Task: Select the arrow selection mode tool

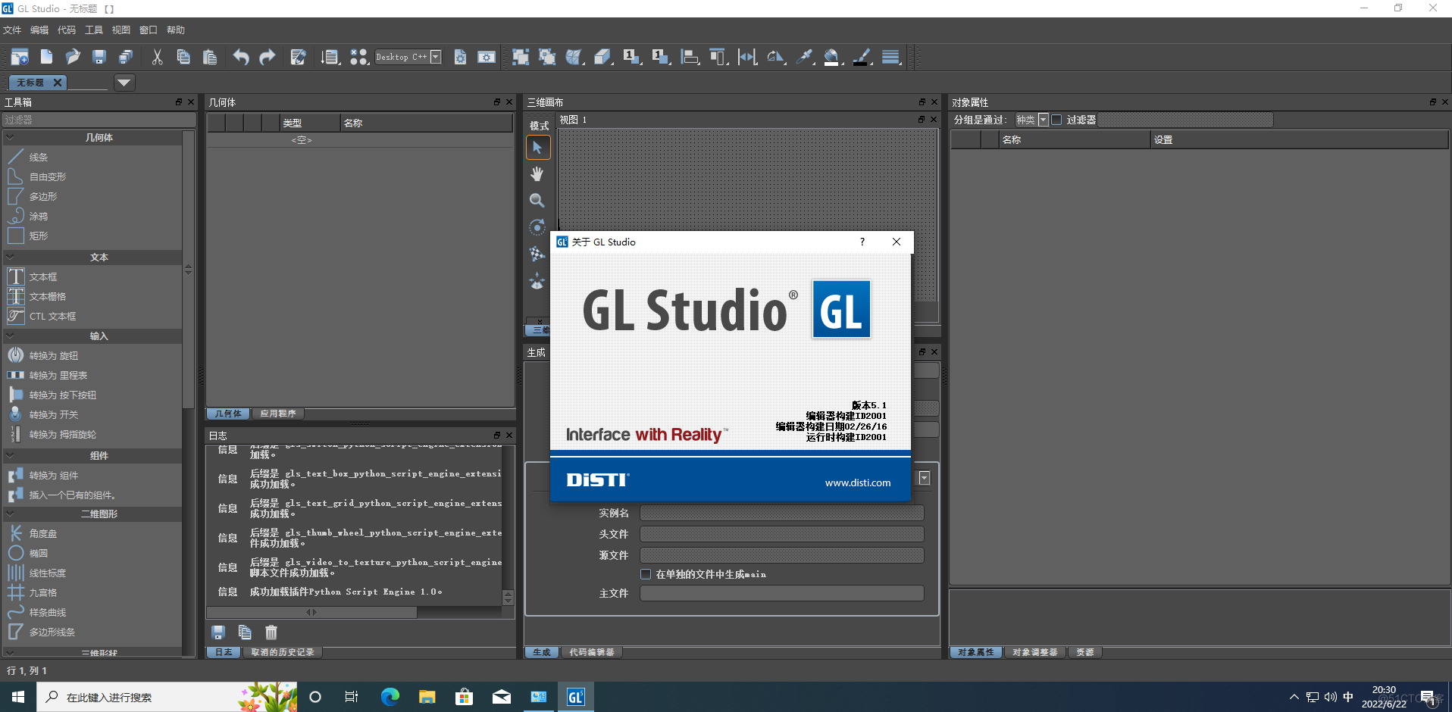Action: (537, 147)
